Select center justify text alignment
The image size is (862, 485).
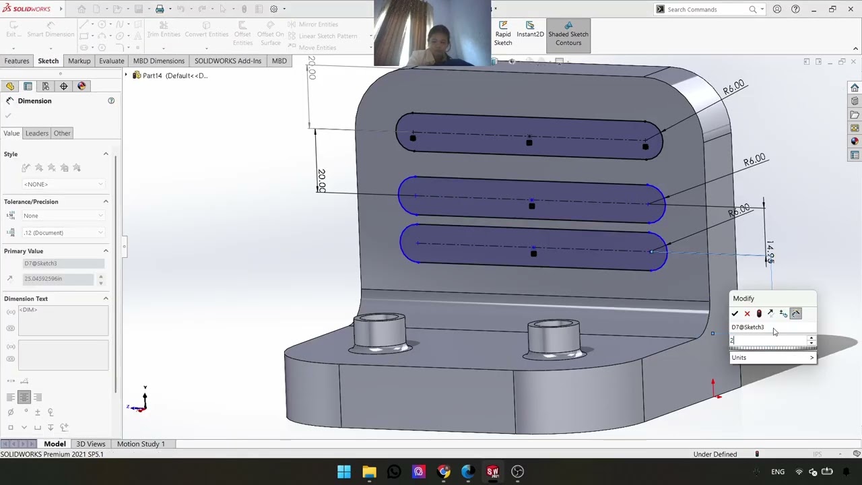24,397
